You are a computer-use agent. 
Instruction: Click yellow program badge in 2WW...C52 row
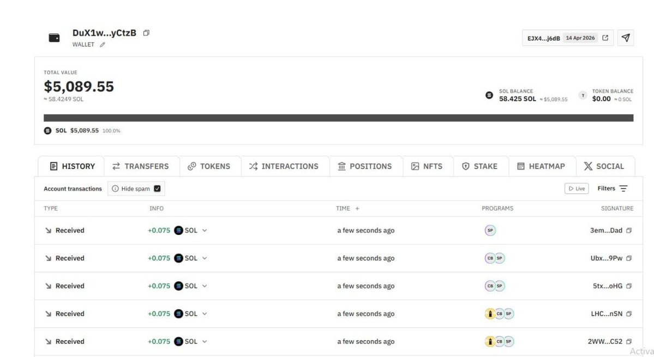click(490, 342)
